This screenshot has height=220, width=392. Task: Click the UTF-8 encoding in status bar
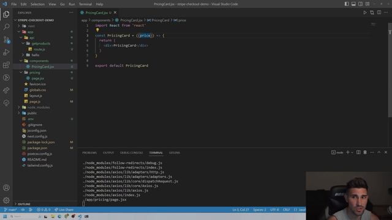274,210
